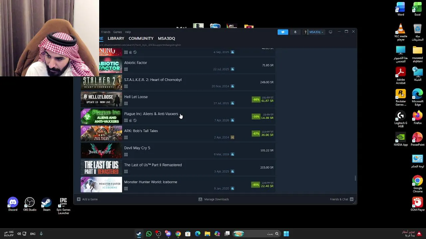The width and height of the screenshot is (426, 239).
Task: Click The Last of Us Part II Remastered title
Action: point(153,165)
